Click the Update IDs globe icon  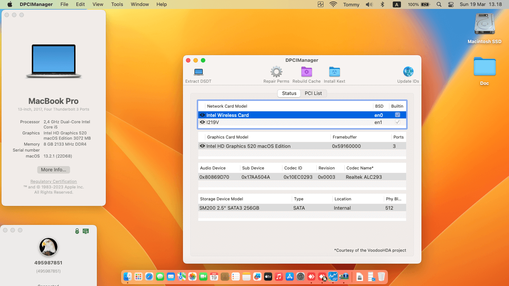[408, 72]
